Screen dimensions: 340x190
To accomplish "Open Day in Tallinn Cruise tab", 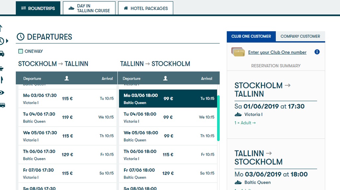I will [89, 8].
